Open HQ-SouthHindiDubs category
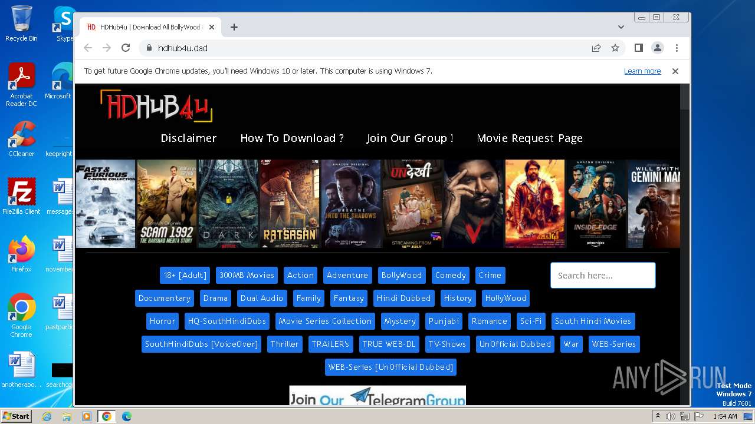The image size is (755, 424). tap(227, 321)
